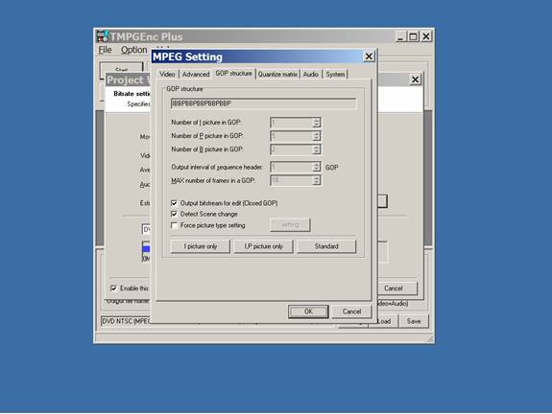The height and width of the screenshot is (414, 552).
Task: Click the Save button in TMPGEnc main window
Action: point(414,321)
